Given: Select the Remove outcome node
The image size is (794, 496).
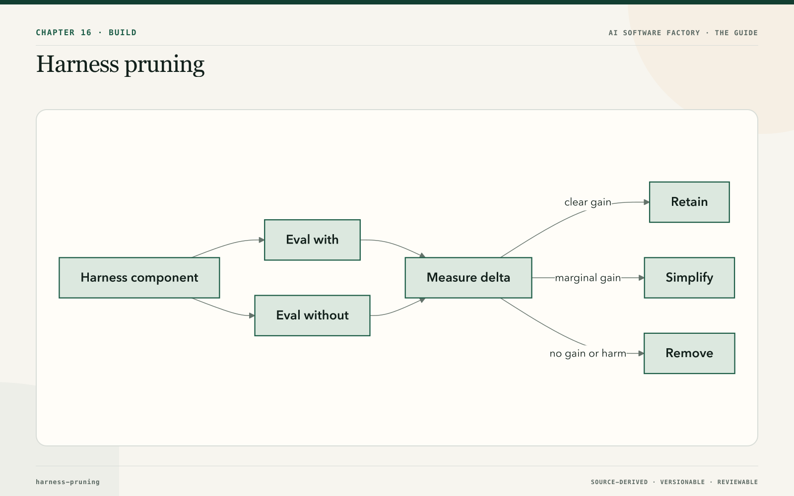Looking at the screenshot, I should [x=689, y=353].
